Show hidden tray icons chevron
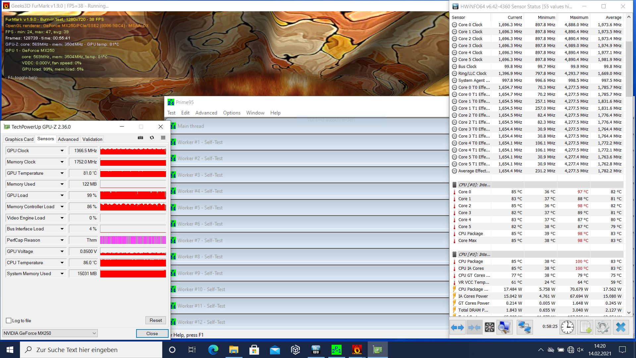 pyautogui.click(x=541, y=350)
